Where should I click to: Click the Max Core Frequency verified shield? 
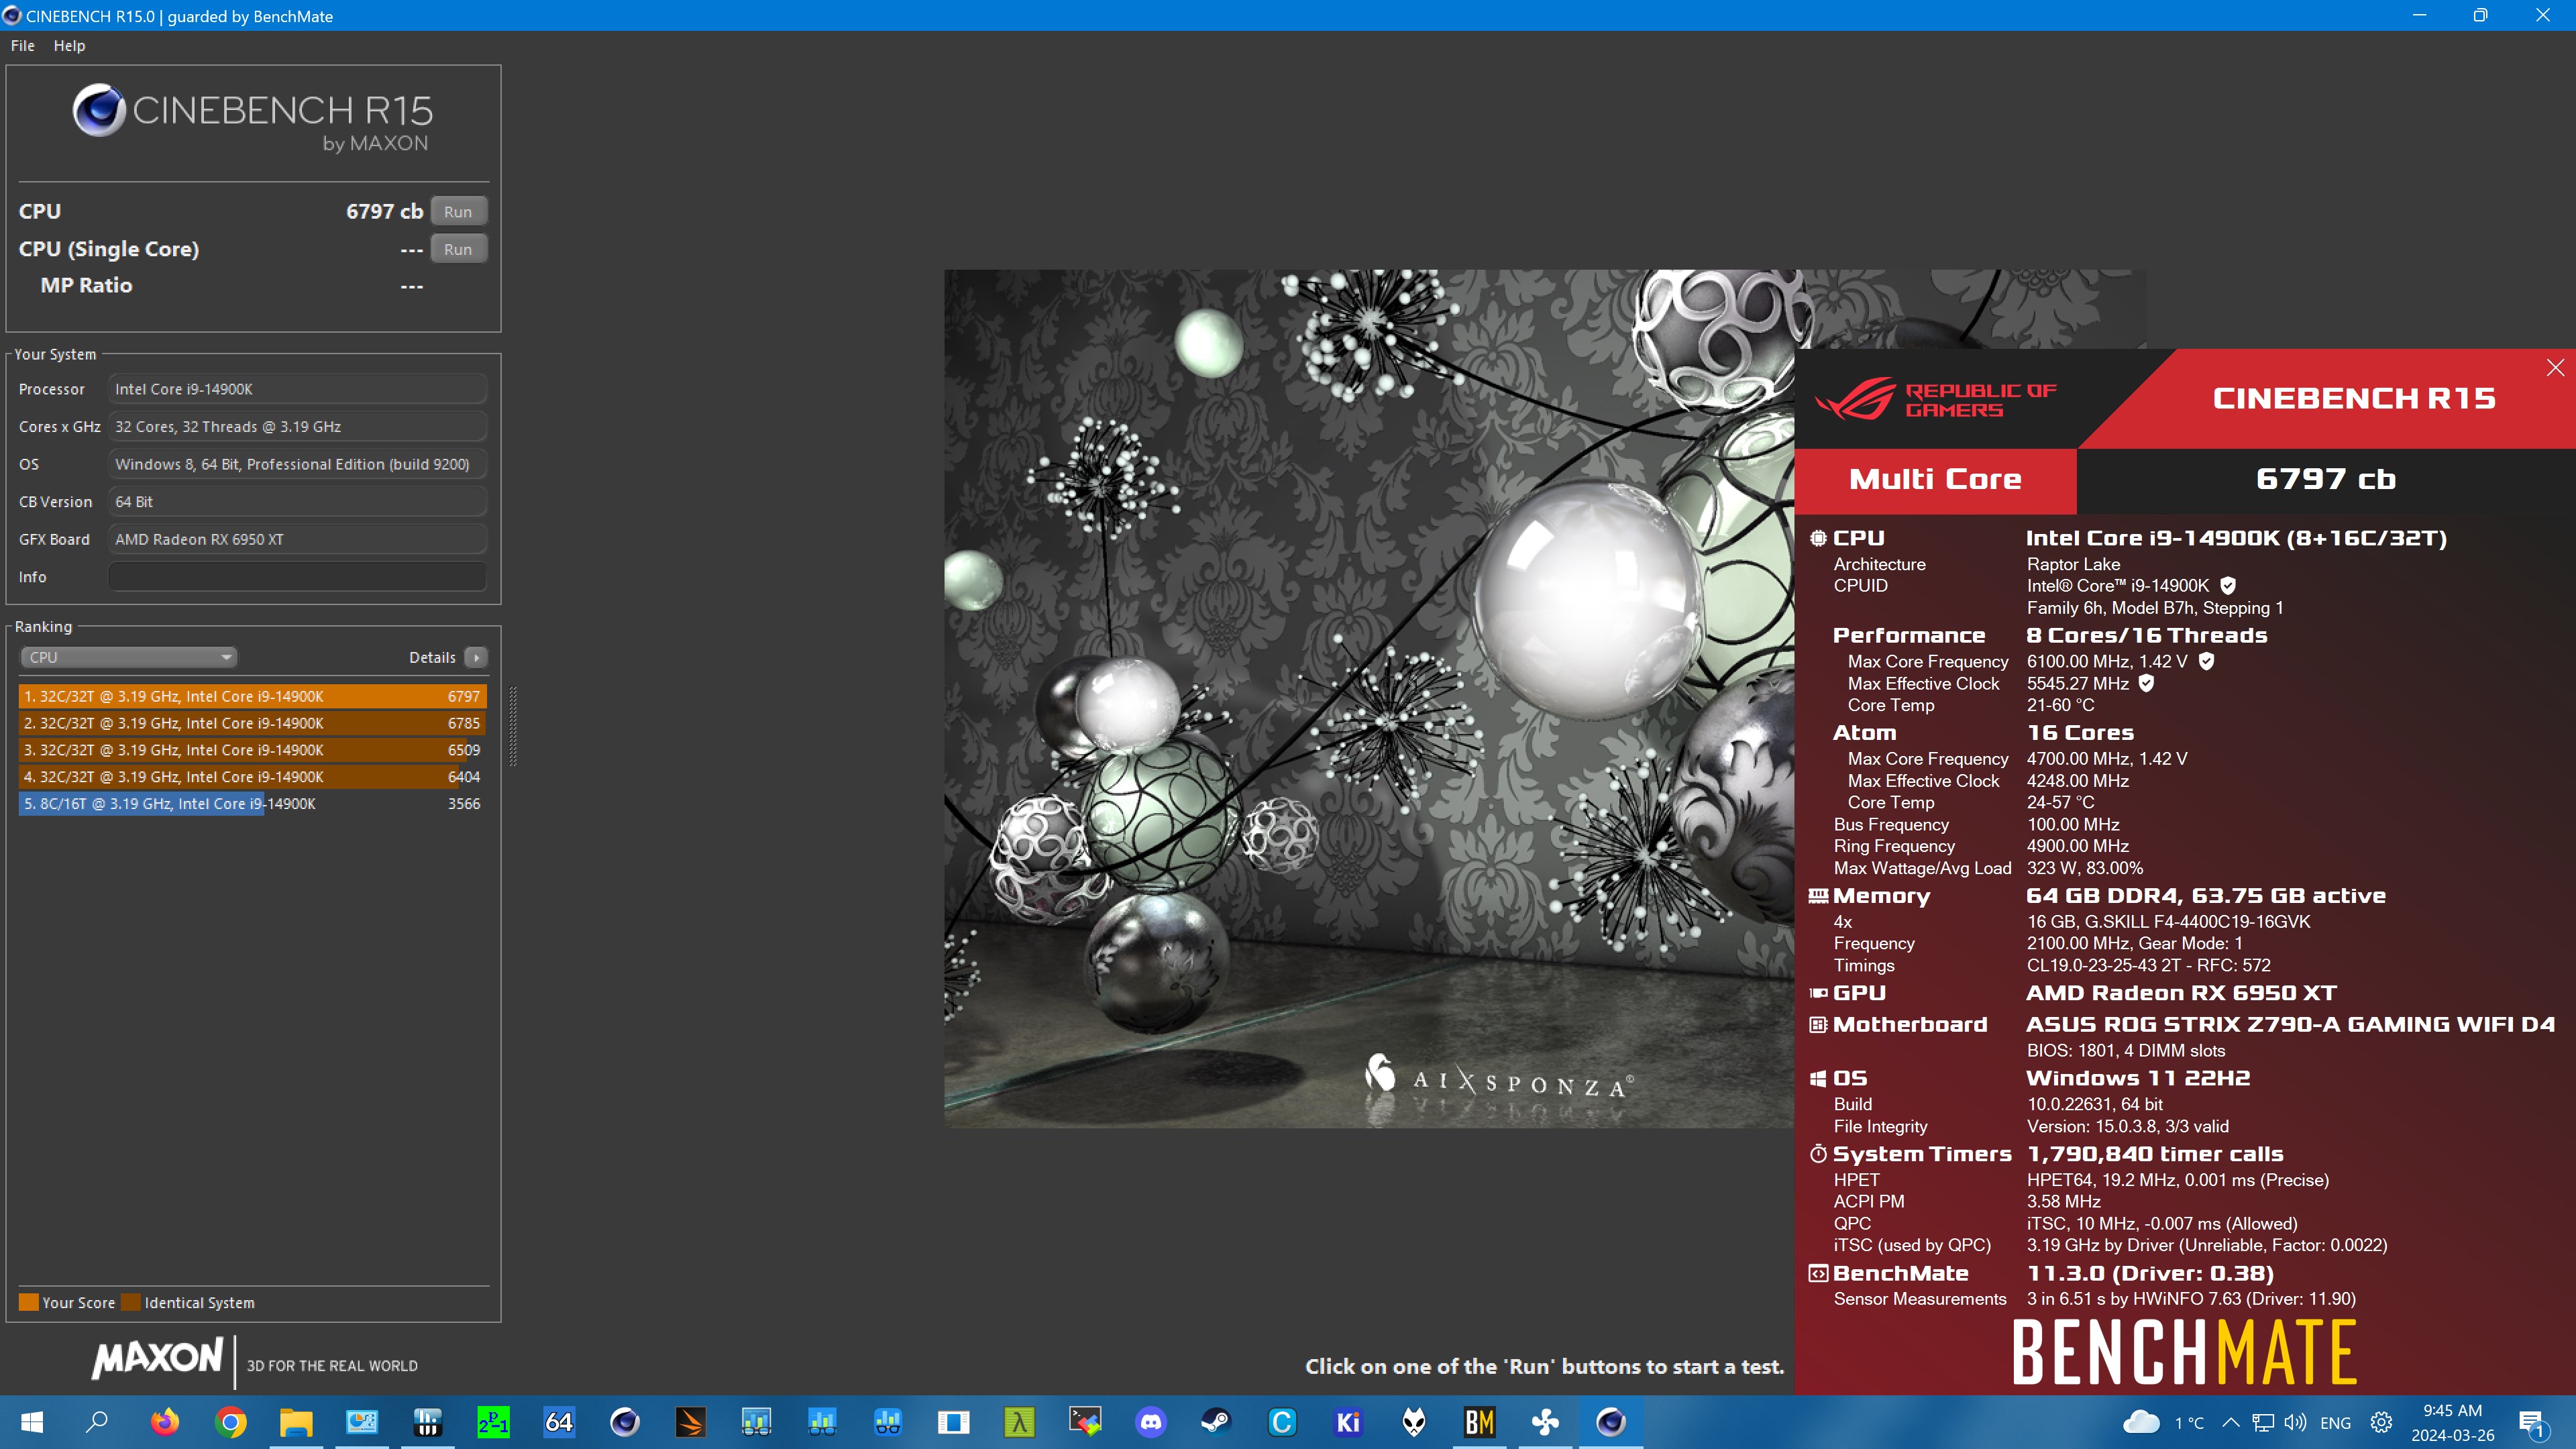(2206, 661)
